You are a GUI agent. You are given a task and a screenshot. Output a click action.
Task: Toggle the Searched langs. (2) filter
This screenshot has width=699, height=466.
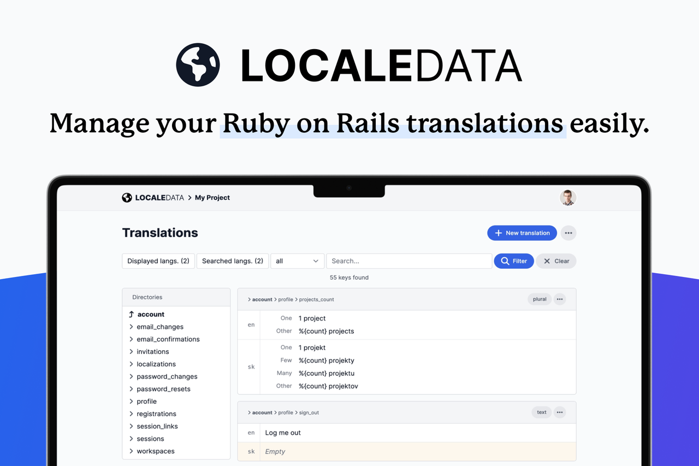pyautogui.click(x=232, y=261)
